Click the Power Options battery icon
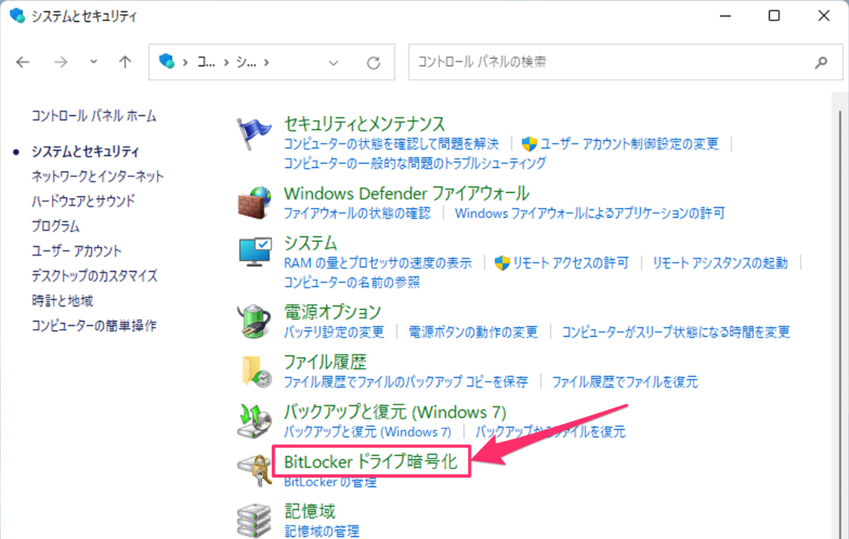Viewport: 849px width, 539px height. coord(254,321)
